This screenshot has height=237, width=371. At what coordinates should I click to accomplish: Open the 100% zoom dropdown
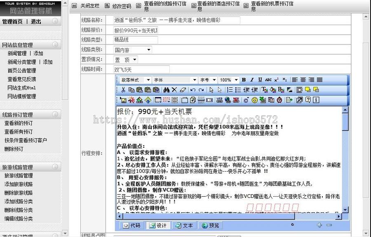click(x=228, y=80)
